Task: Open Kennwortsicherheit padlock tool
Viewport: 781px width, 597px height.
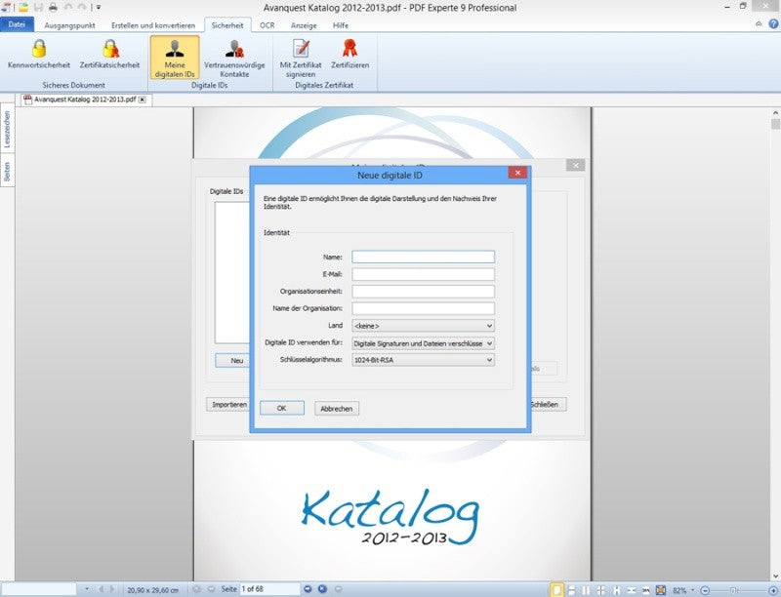Action: tap(39, 55)
